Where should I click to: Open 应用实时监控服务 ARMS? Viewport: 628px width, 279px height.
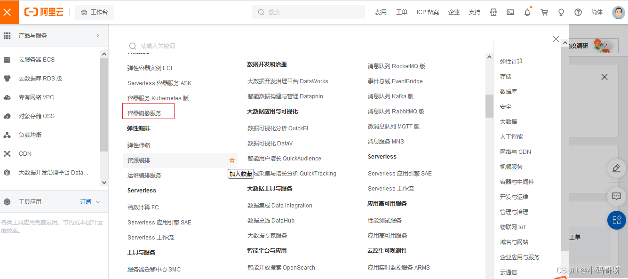[x=398, y=268]
